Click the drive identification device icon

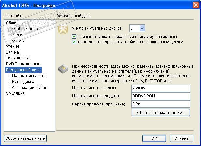[x=63, y=68]
